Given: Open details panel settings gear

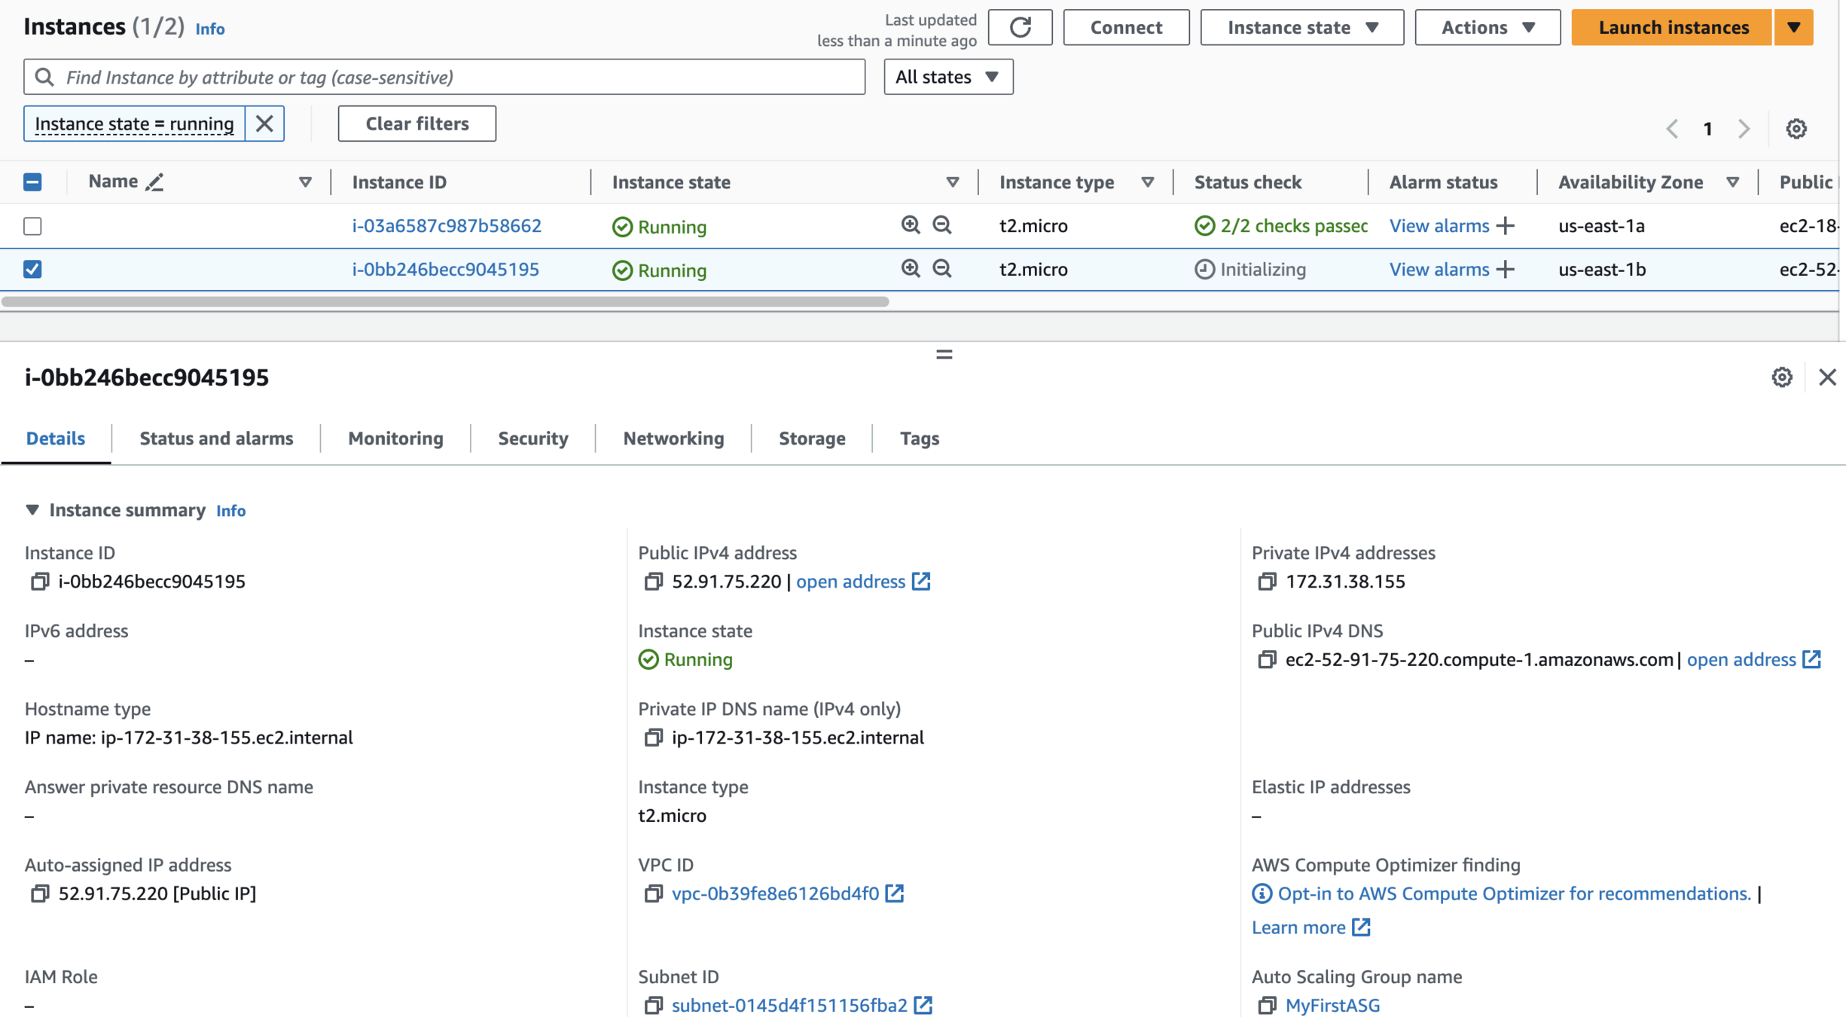Looking at the screenshot, I should point(1781,377).
